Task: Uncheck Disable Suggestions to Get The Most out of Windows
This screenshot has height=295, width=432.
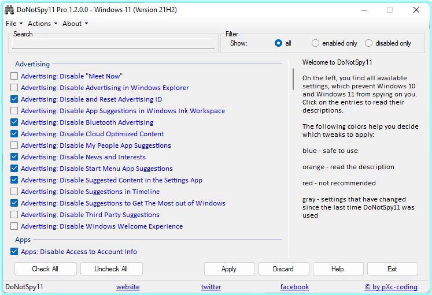Action: (x=14, y=203)
